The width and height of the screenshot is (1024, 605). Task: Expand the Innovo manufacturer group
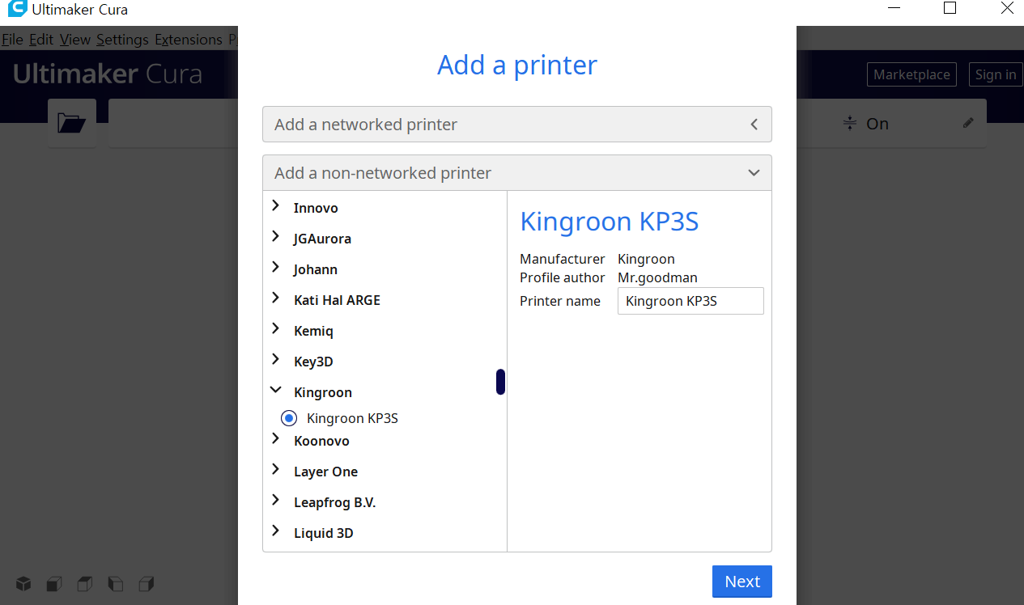pyautogui.click(x=276, y=207)
